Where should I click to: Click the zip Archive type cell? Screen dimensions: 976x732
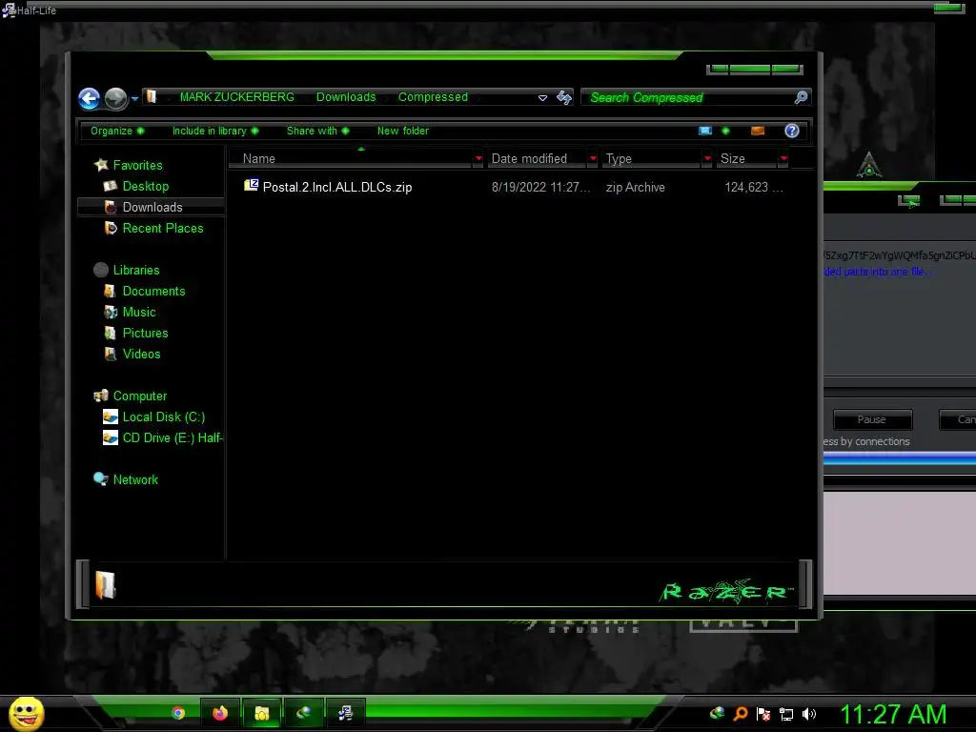(x=635, y=188)
